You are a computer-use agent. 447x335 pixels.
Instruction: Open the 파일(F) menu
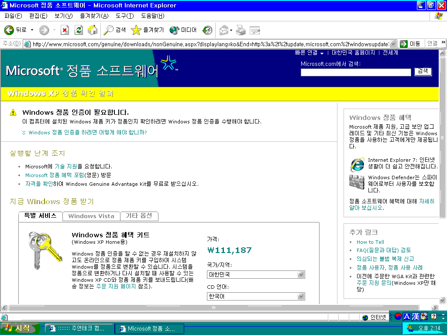(13, 16)
